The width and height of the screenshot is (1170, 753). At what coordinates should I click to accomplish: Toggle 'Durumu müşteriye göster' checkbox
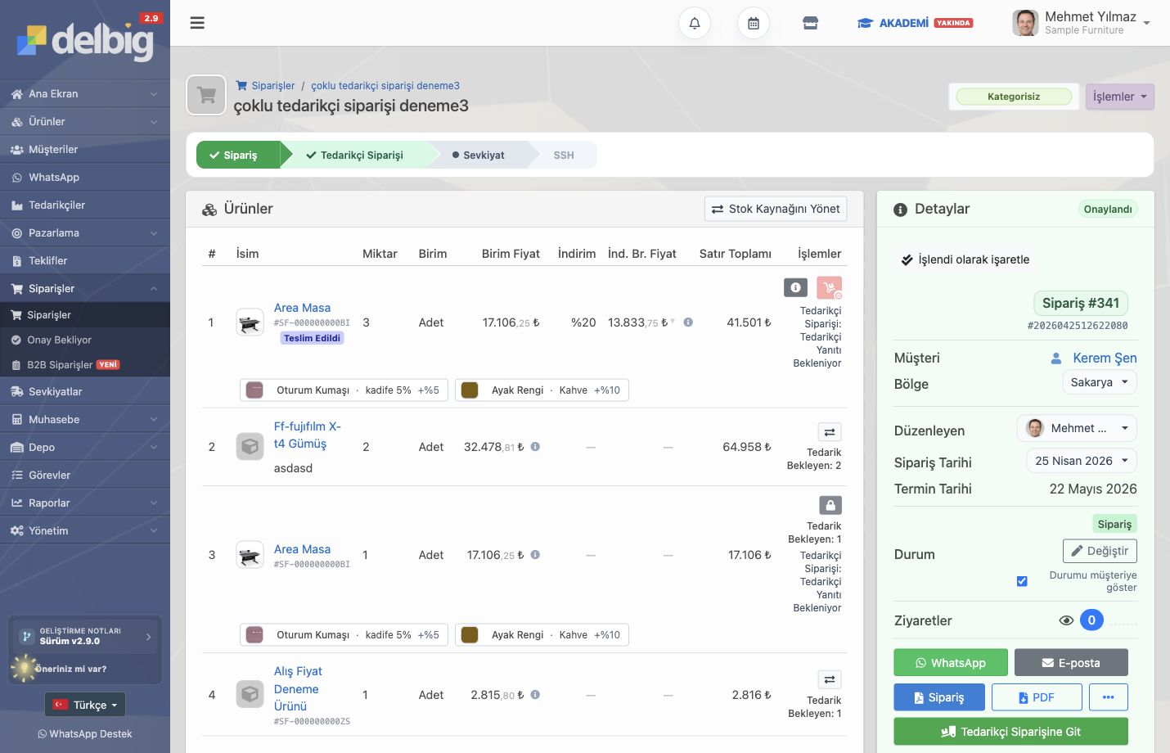tap(1022, 581)
